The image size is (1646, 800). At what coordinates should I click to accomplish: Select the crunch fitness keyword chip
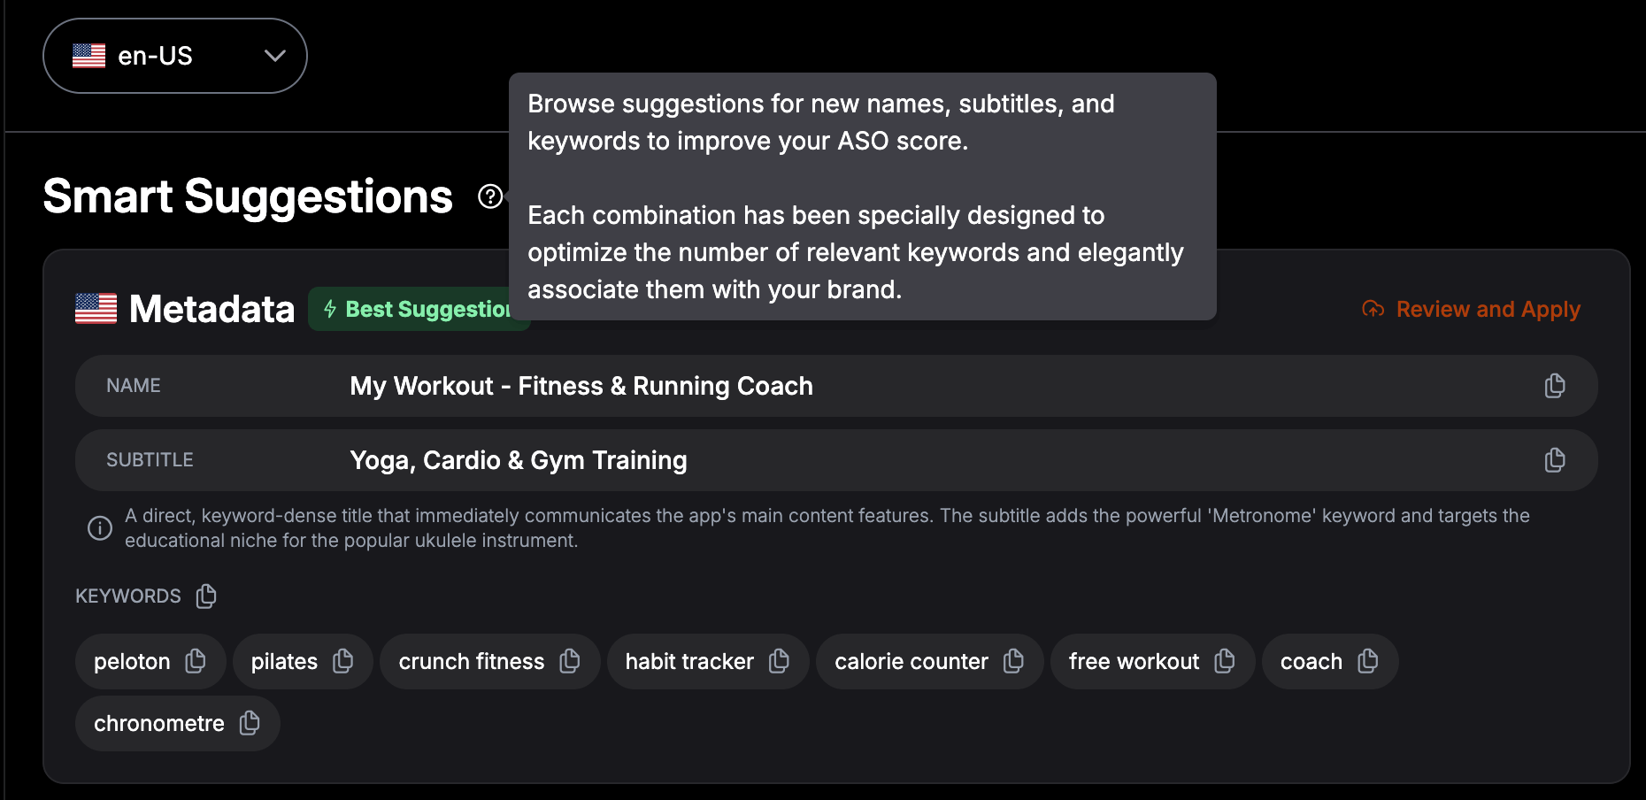(470, 661)
